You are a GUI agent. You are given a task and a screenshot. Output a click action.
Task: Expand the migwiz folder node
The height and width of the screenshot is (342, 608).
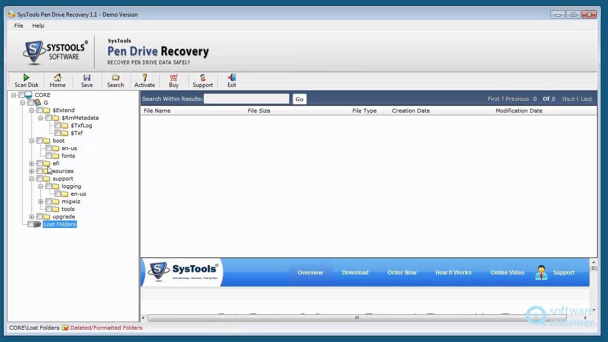click(41, 201)
